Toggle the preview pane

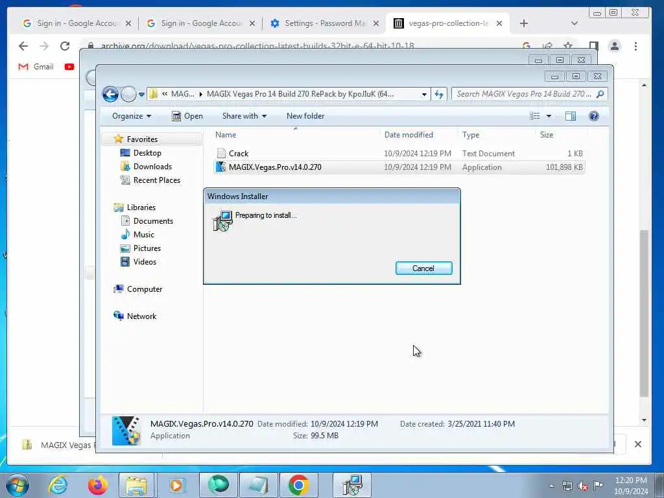click(x=571, y=116)
